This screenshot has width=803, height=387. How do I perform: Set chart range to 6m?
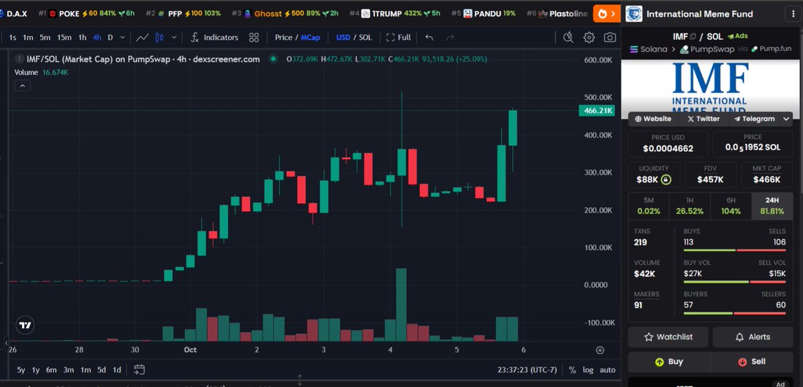(52, 370)
